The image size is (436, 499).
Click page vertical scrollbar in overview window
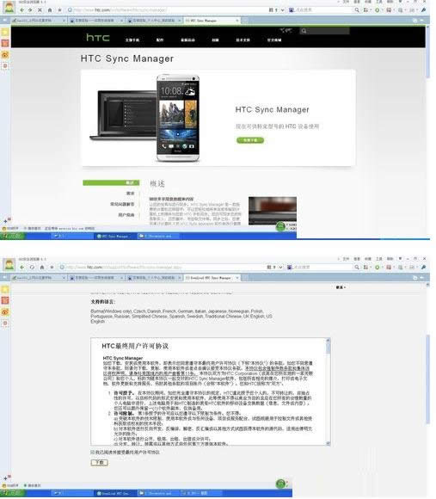pyautogui.click(x=427, y=52)
